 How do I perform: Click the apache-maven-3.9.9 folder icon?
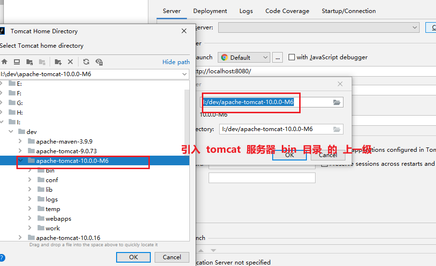point(31,141)
